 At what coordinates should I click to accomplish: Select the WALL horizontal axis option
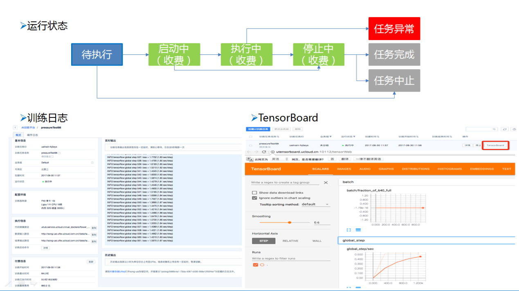(317, 241)
